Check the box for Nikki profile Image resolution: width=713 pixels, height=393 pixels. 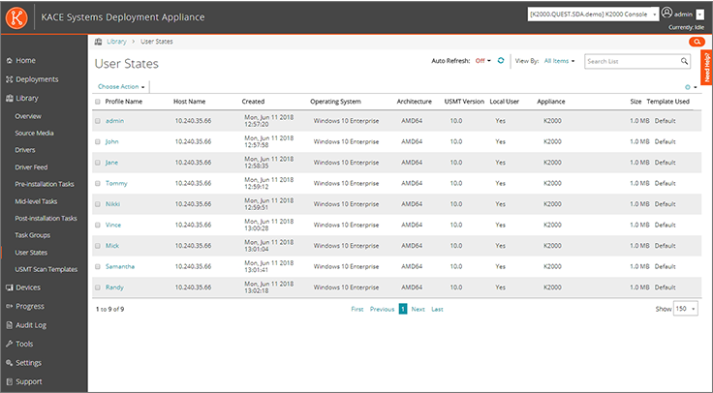(x=97, y=204)
